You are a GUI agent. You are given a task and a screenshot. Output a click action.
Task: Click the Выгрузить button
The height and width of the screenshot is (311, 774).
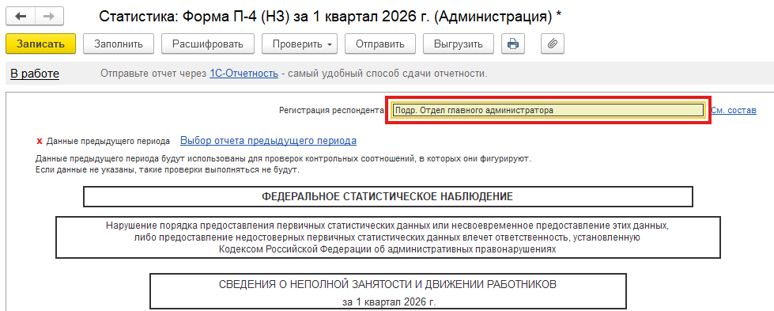458,44
